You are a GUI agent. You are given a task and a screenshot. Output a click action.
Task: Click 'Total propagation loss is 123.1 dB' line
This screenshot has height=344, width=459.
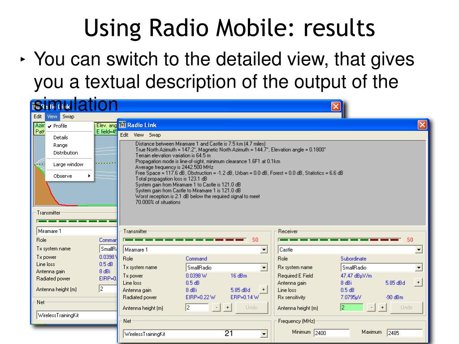point(171,179)
